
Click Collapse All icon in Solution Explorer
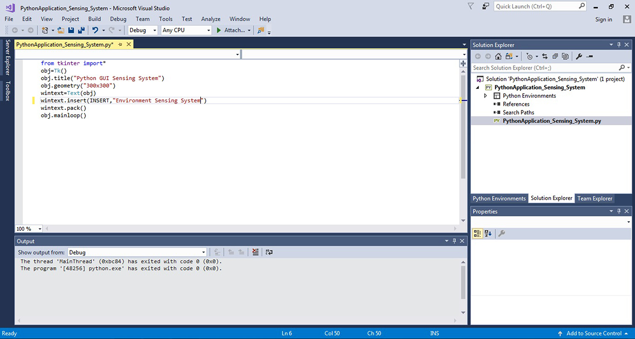pos(555,56)
